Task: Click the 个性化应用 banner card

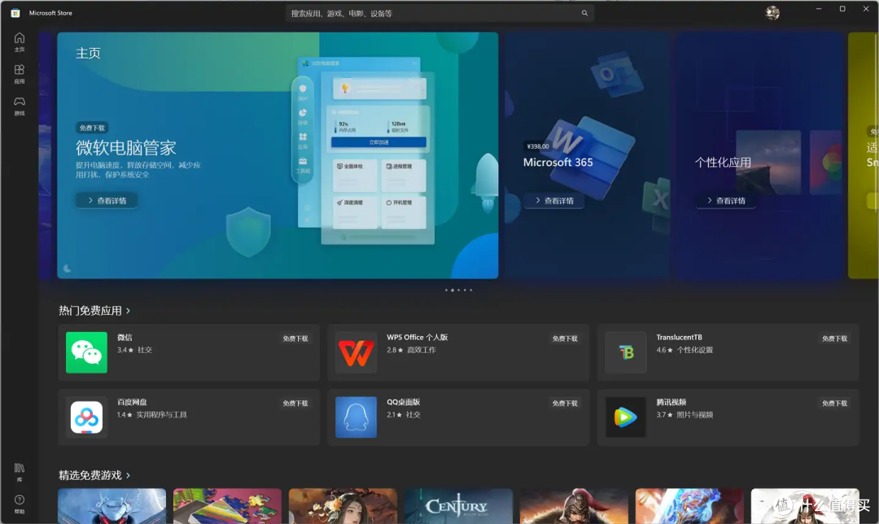Action: (759, 155)
